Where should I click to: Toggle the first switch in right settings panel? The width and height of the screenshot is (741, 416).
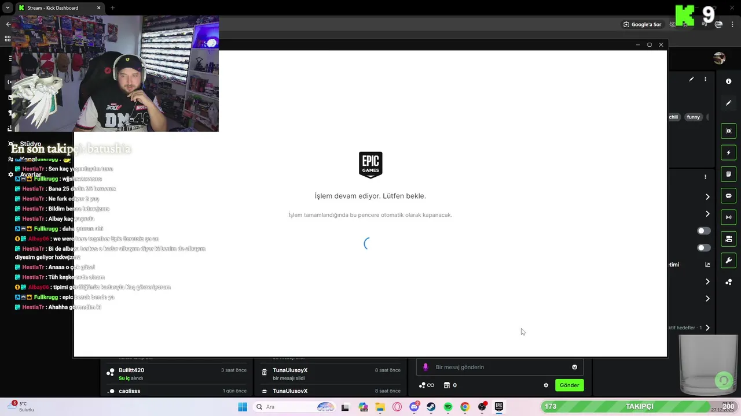pyautogui.click(x=704, y=231)
